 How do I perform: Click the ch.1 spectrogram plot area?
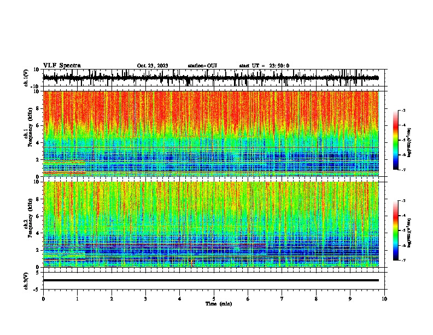pyautogui.click(x=210, y=134)
